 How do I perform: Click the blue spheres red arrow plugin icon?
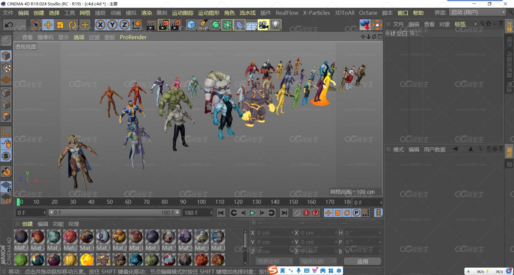pyautogui.click(x=365, y=25)
